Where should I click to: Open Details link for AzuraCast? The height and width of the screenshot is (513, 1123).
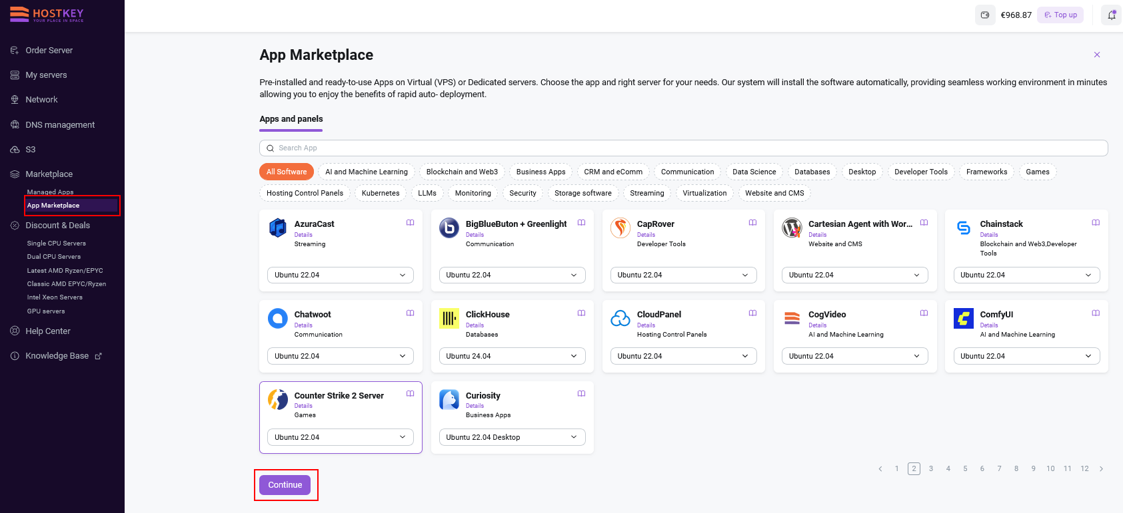[x=303, y=235]
